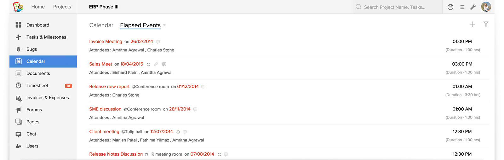This screenshot has height=160, width=504.
Task: Go to Home in the top navigation
Action: point(38,7)
